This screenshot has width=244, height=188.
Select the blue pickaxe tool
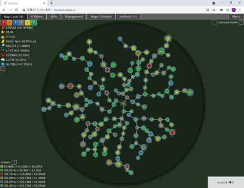pyautogui.click(x=16, y=23)
